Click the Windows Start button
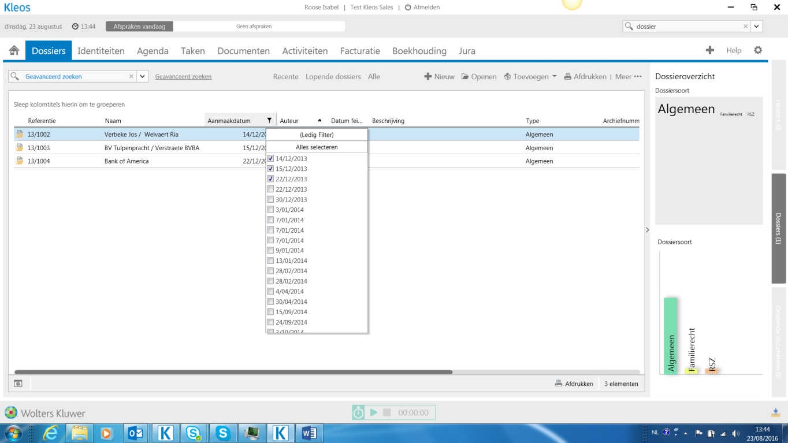The width and height of the screenshot is (788, 443). click(x=13, y=433)
